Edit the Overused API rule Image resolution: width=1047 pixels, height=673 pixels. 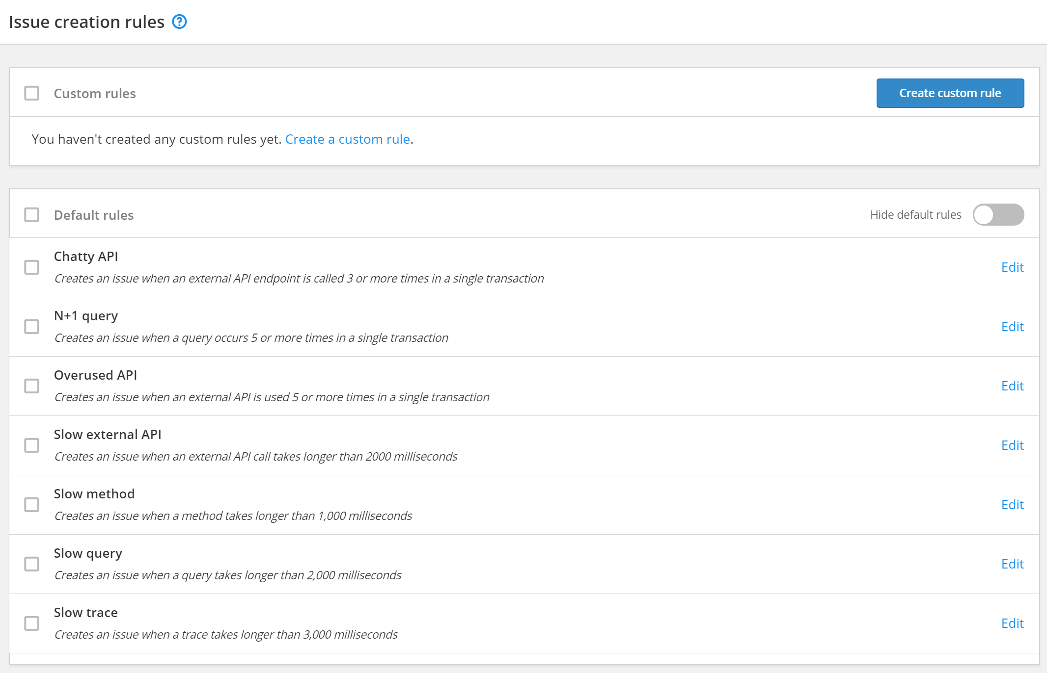[1012, 386]
